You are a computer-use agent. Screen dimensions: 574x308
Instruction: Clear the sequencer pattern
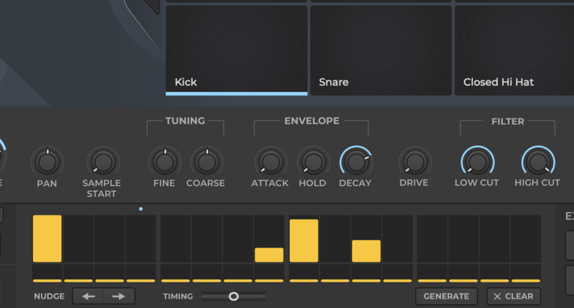click(x=514, y=297)
